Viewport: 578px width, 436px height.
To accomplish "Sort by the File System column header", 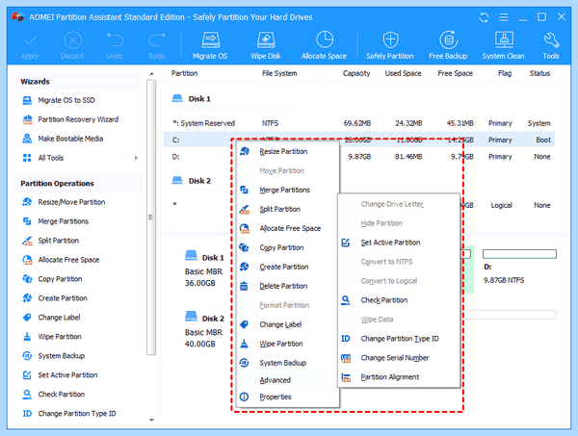I will coord(279,73).
